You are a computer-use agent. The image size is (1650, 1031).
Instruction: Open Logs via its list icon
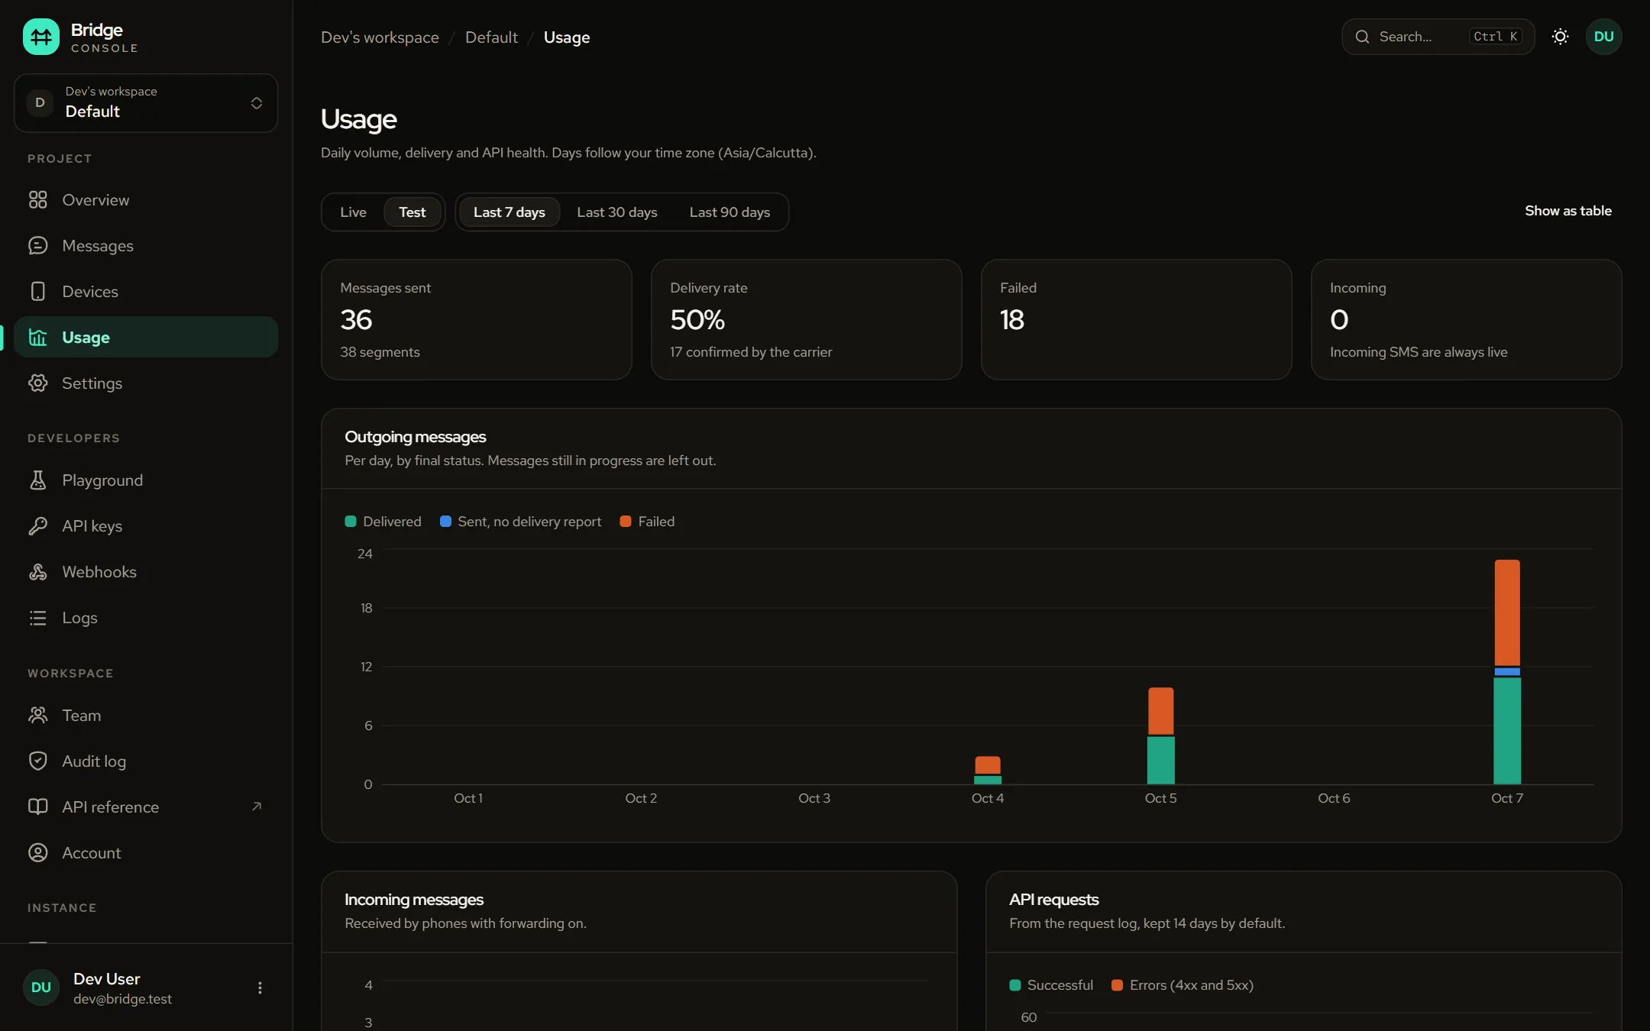click(38, 618)
